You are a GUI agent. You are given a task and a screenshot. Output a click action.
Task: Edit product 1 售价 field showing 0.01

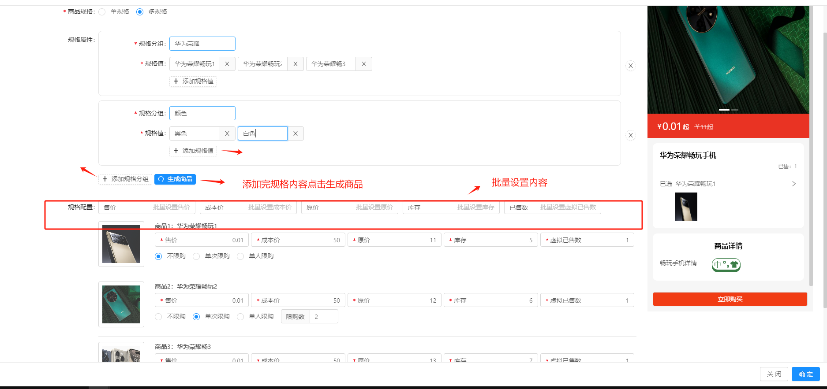(202, 240)
